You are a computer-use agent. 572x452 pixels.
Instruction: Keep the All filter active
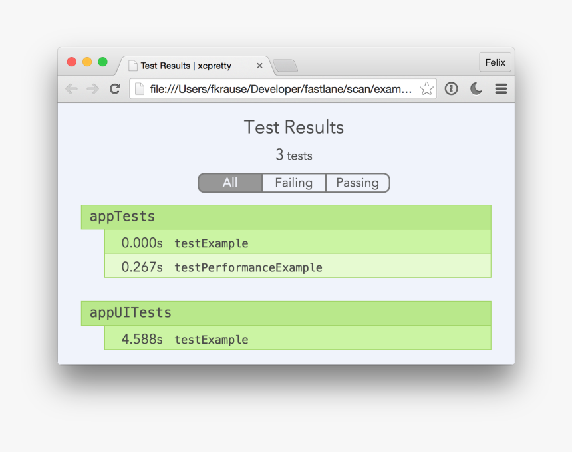click(229, 182)
